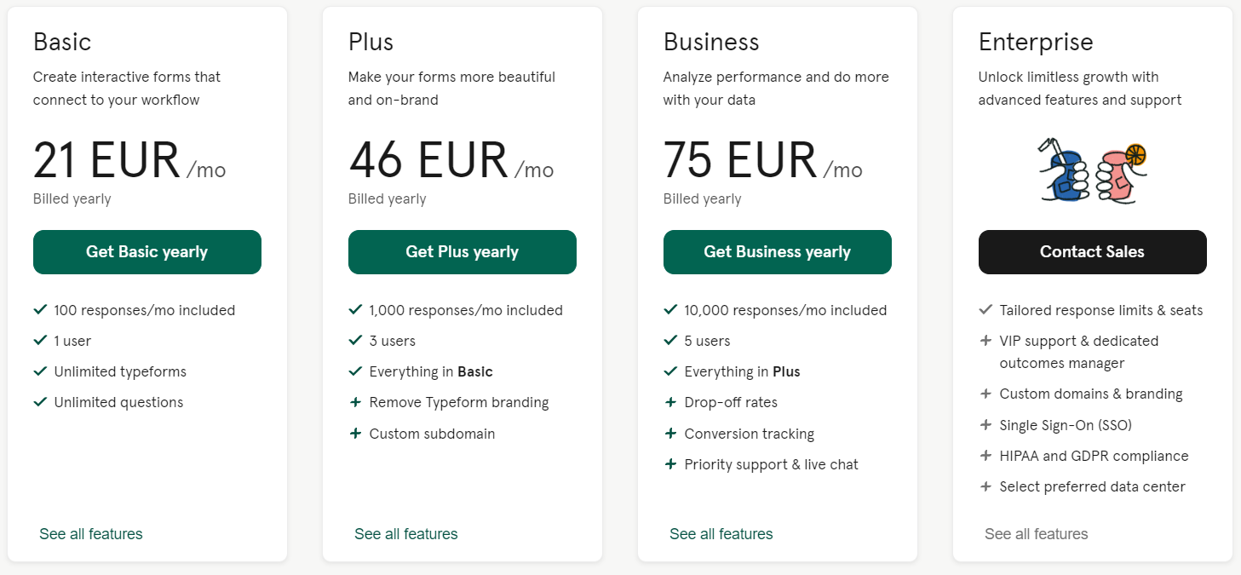
Task: Expand See all features under Business
Action: (x=721, y=534)
